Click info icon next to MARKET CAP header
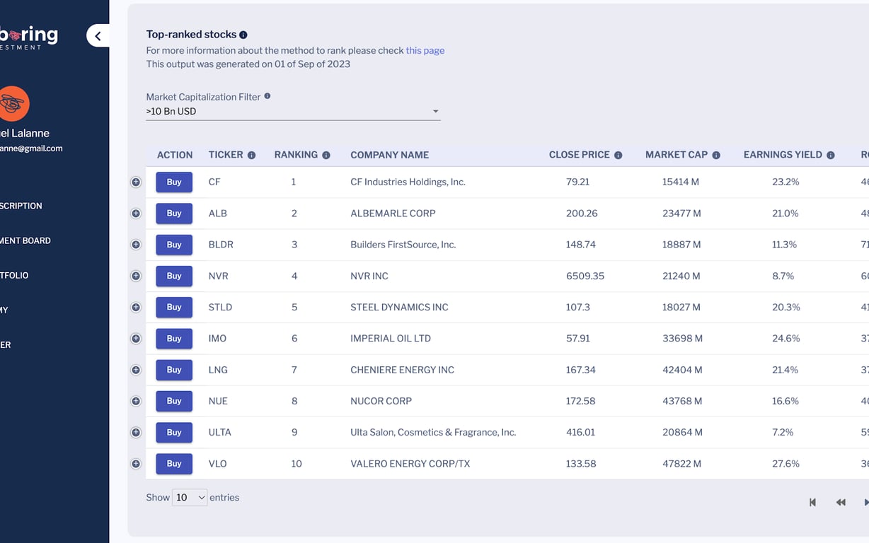Viewport: 869px width, 543px height. pos(716,156)
